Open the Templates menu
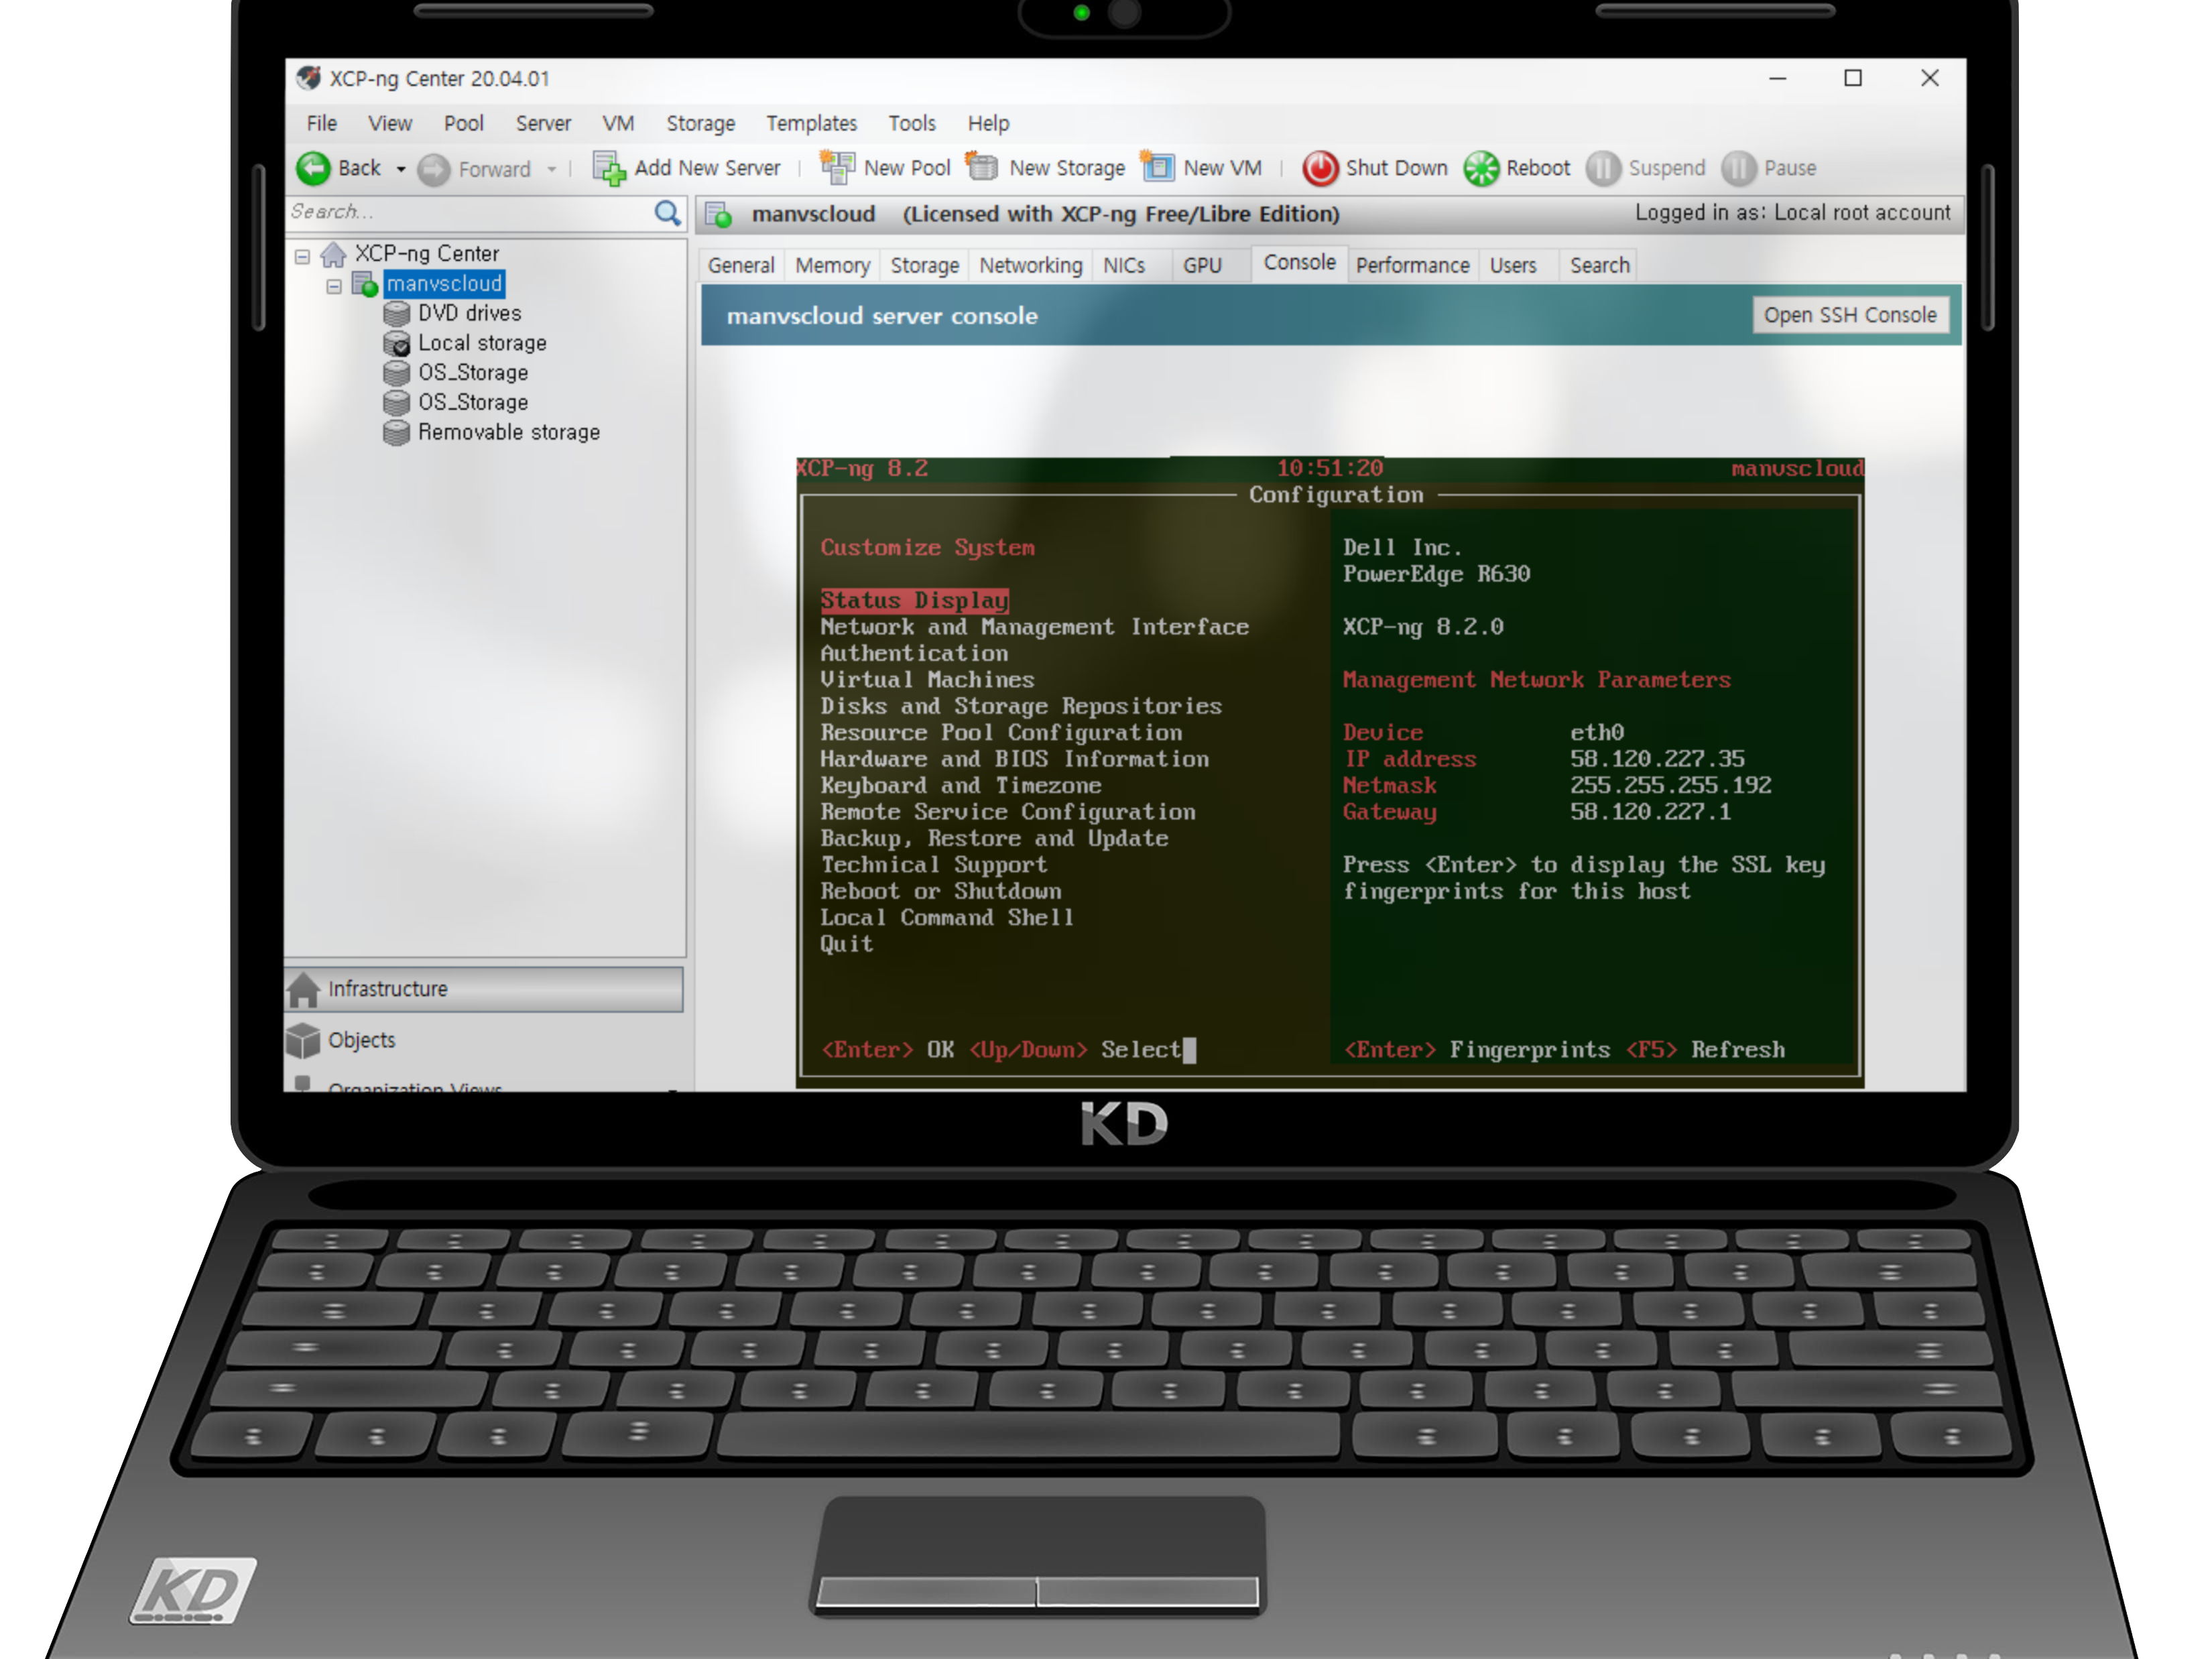 811,123
